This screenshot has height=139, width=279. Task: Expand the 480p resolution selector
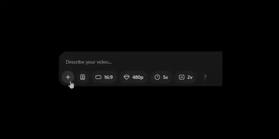(x=134, y=77)
